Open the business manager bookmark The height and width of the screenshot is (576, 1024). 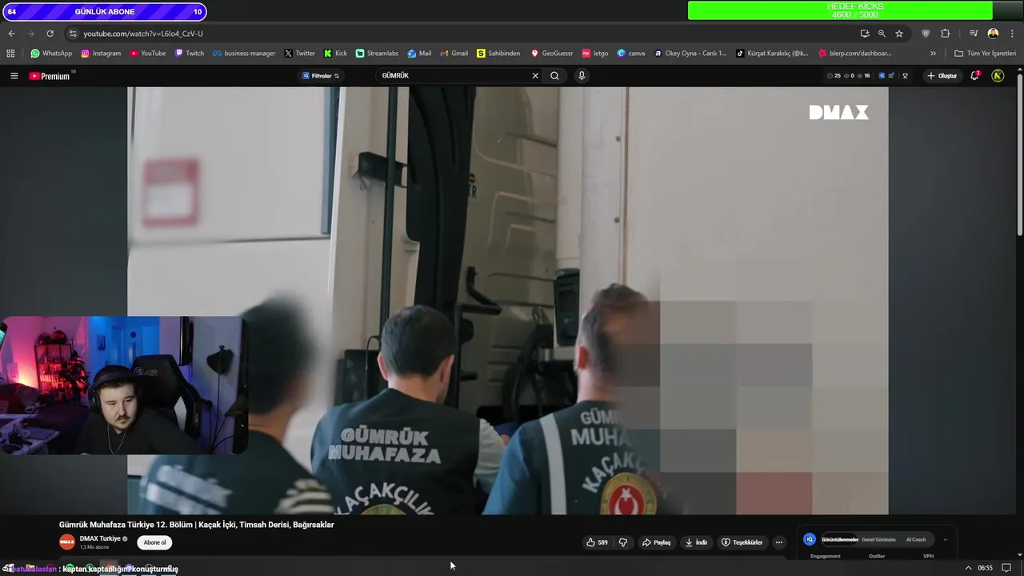point(243,54)
